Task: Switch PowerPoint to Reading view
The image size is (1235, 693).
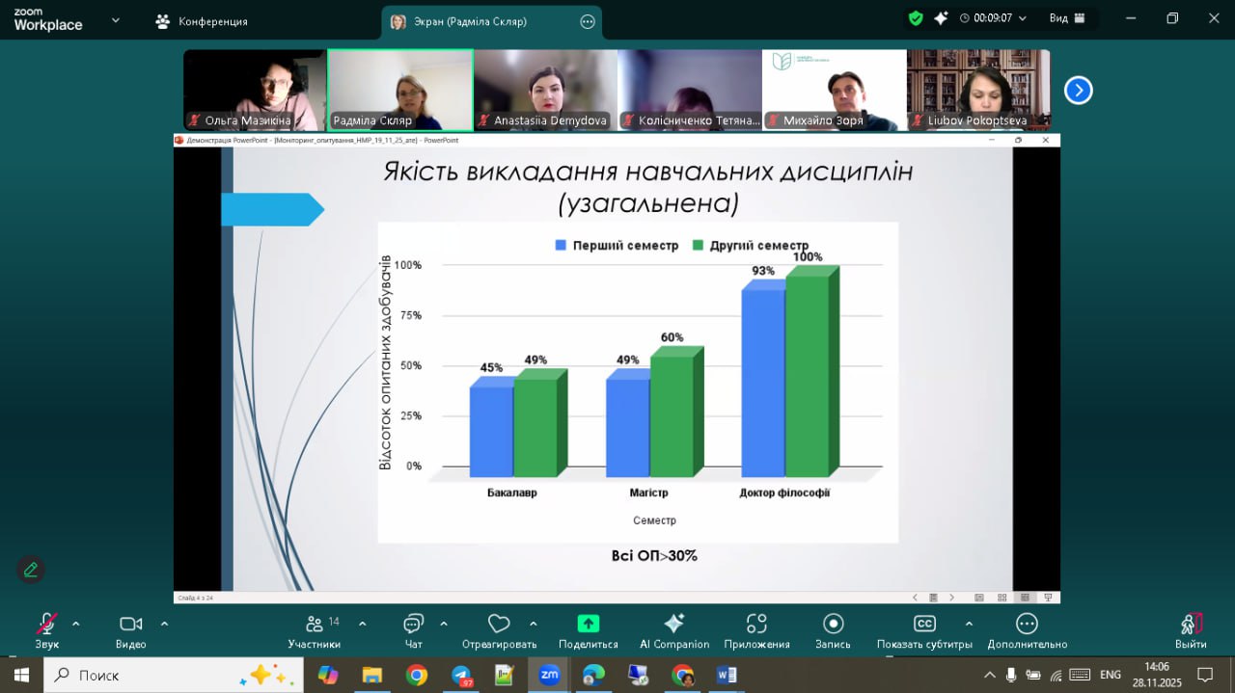Action: click(1025, 598)
